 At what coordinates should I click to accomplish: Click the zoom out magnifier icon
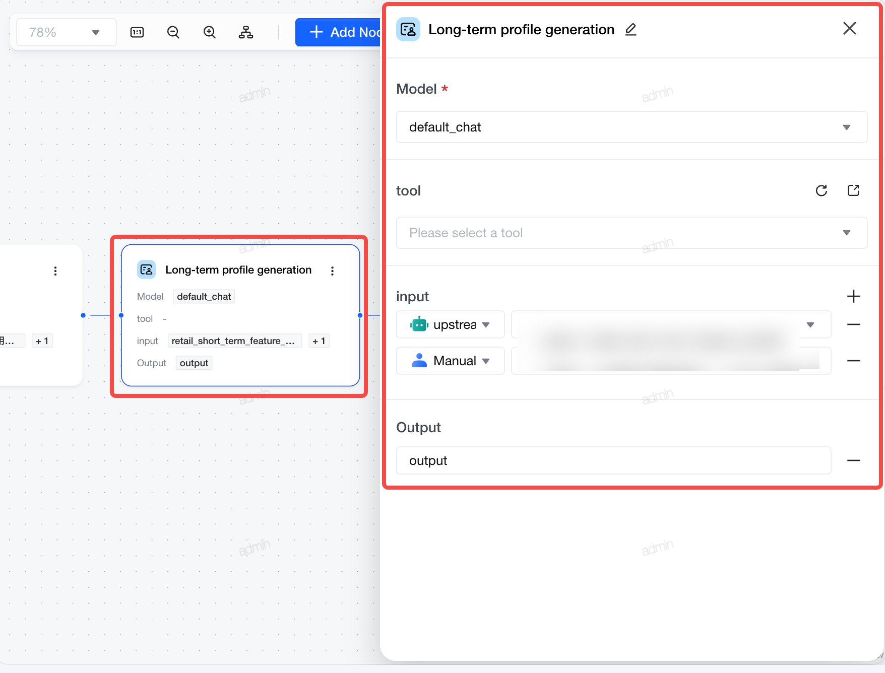(x=173, y=33)
